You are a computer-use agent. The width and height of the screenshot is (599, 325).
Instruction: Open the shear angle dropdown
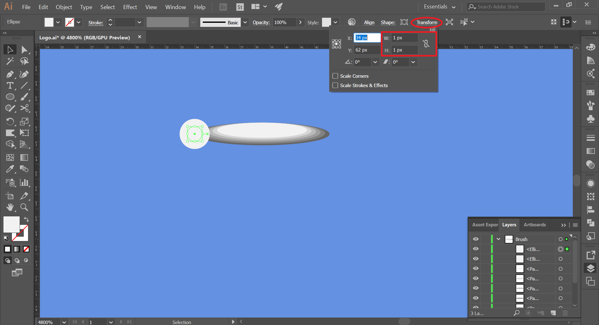(413, 62)
